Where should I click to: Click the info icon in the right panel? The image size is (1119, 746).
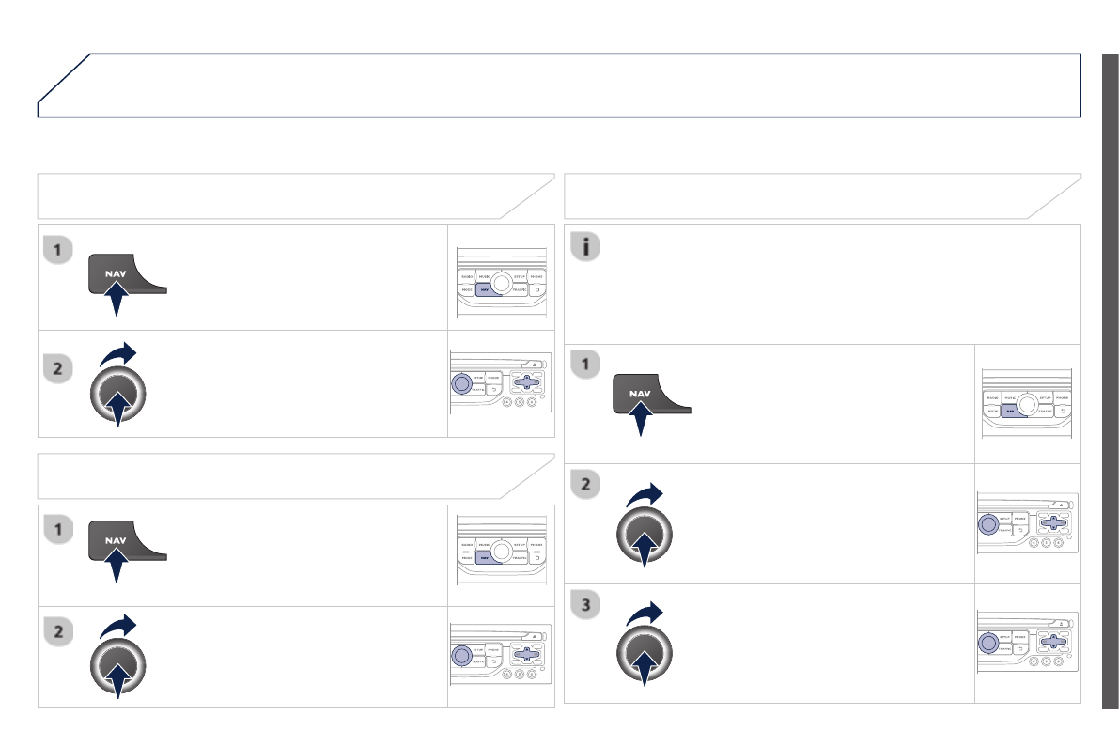pyautogui.click(x=586, y=247)
